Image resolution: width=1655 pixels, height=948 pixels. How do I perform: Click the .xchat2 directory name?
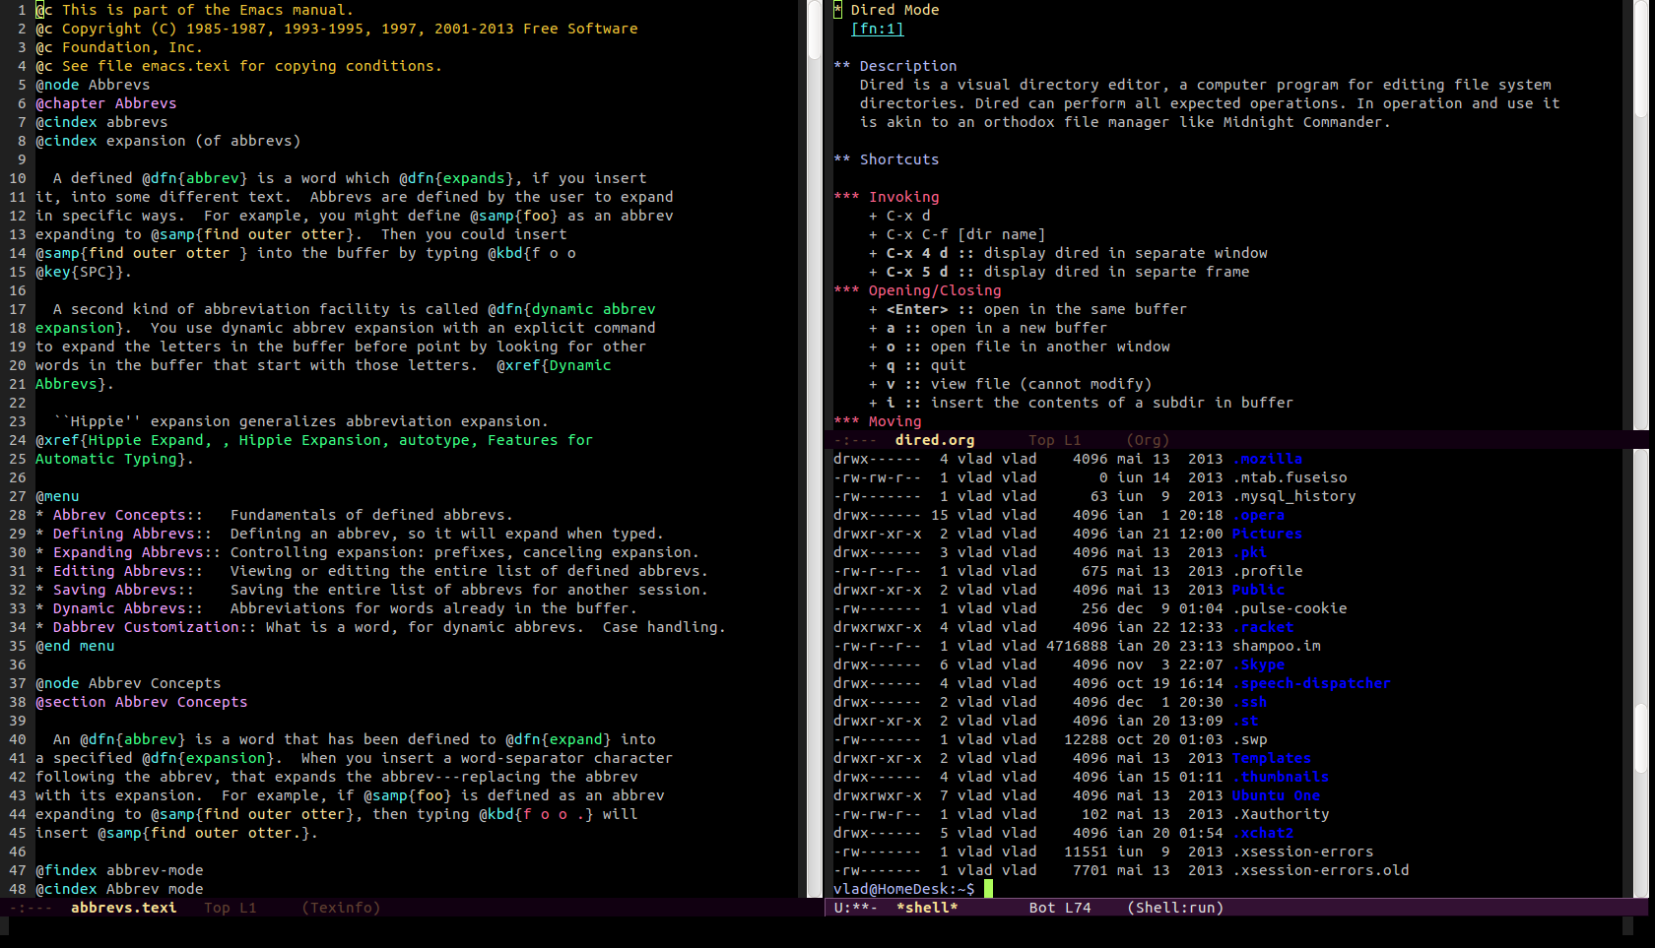1263,833
